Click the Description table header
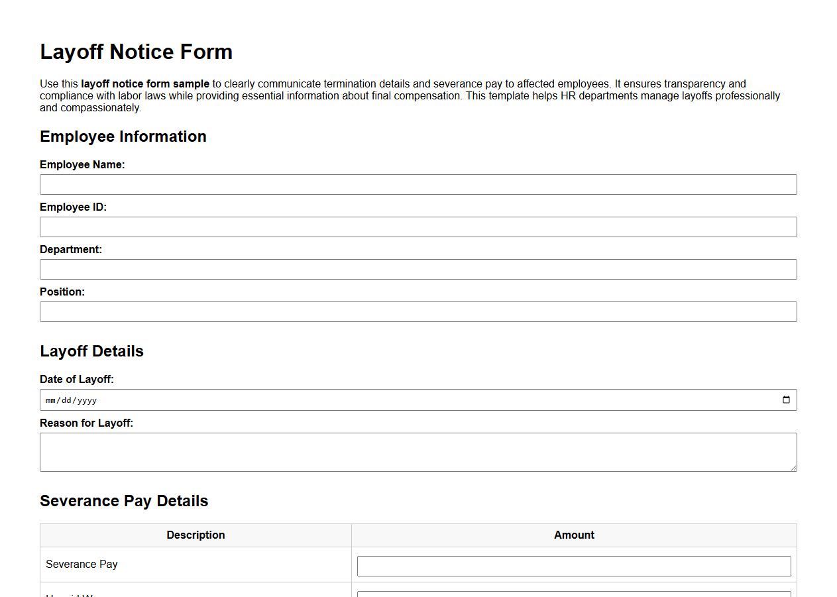Image resolution: width=837 pixels, height=597 pixels. point(195,535)
